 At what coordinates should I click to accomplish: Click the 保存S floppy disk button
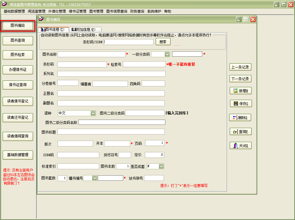point(241,104)
